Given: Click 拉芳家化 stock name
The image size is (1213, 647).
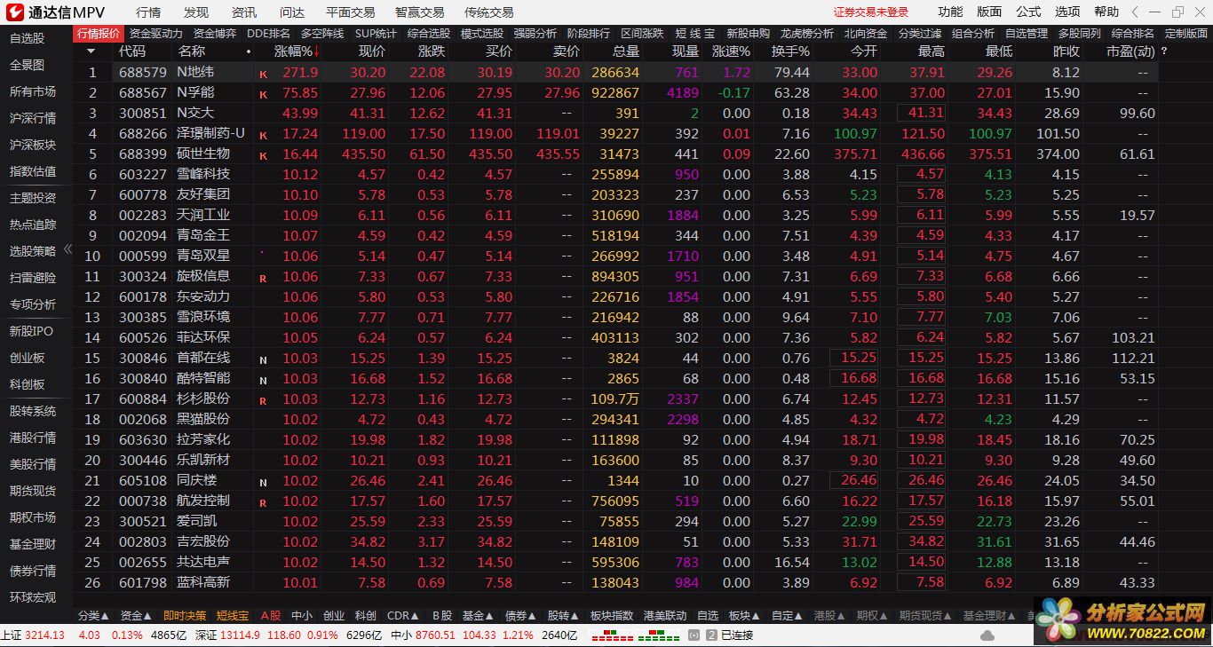Looking at the screenshot, I should [203, 439].
